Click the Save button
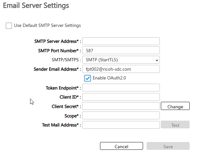This screenshot has width=200, height=155. click(x=168, y=146)
